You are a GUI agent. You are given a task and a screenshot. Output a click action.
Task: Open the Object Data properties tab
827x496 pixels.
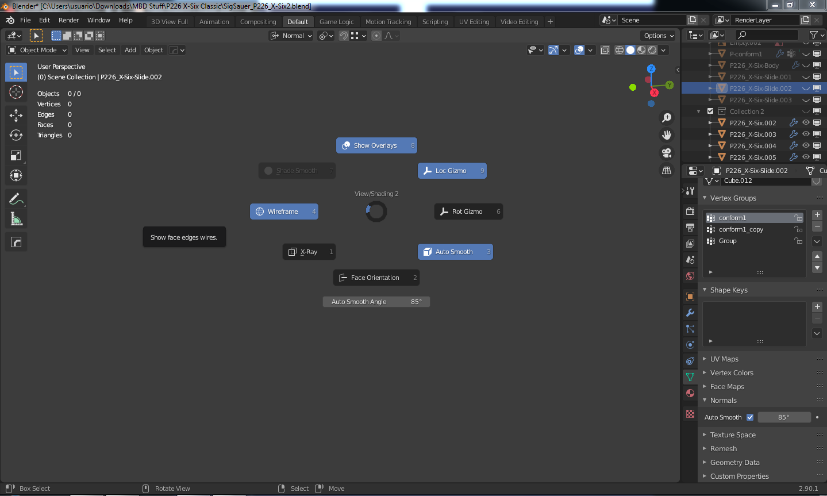pos(690,377)
